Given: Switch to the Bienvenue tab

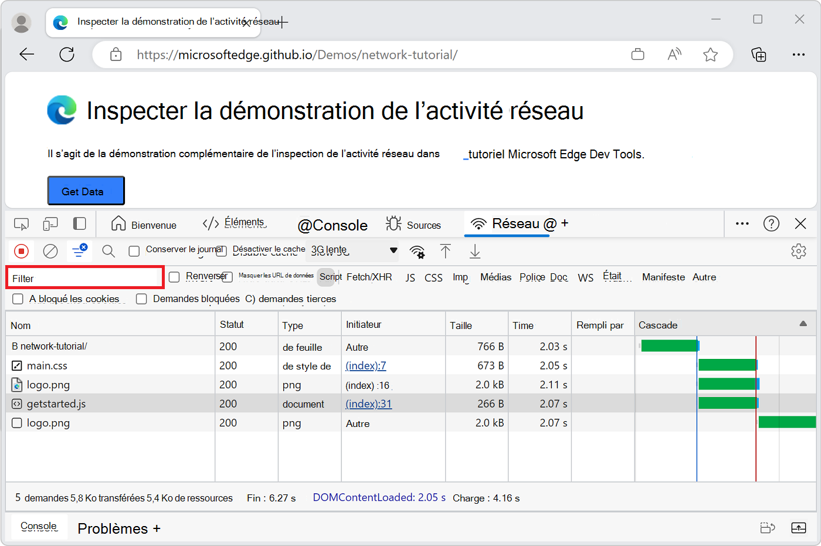Looking at the screenshot, I should tap(144, 225).
